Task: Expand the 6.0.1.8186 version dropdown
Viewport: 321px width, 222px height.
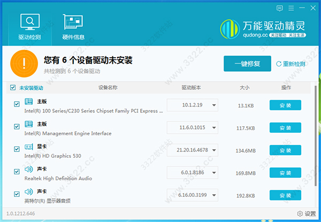Action: pos(213,173)
